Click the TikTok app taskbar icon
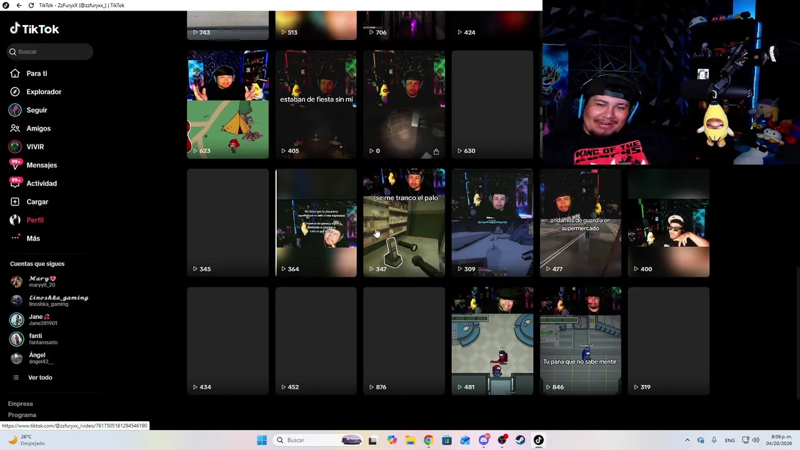Screen dimensions: 800x450 point(539,440)
